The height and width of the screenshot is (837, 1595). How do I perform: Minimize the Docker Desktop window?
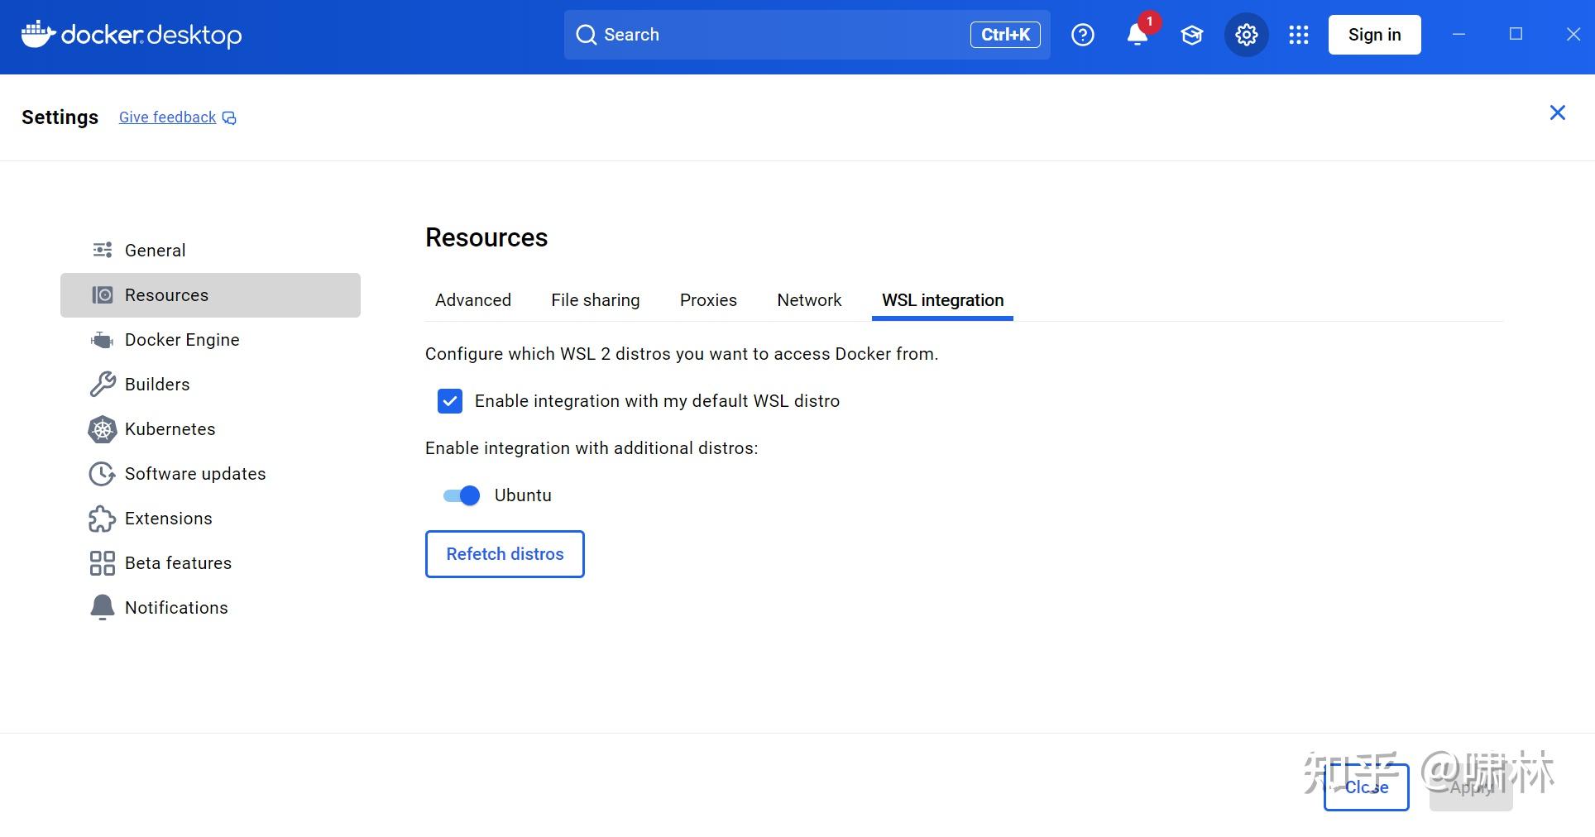coord(1459,34)
